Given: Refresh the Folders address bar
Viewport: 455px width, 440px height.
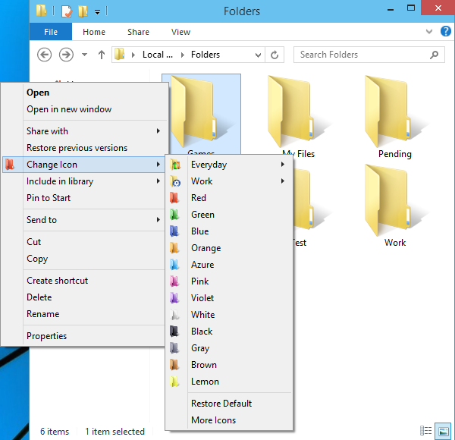Looking at the screenshot, I should click(275, 55).
